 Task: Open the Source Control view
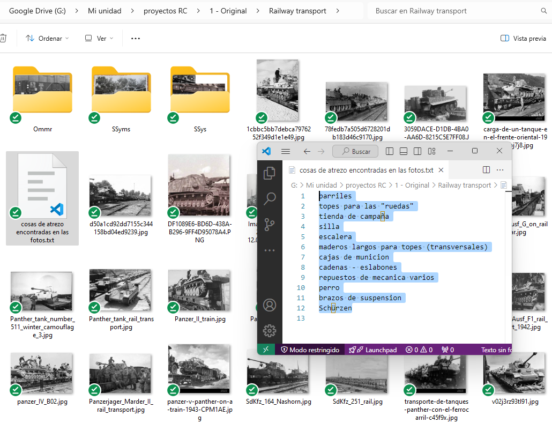click(270, 224)
